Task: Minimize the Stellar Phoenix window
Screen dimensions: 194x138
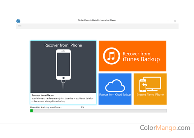Action: (168, 21)
